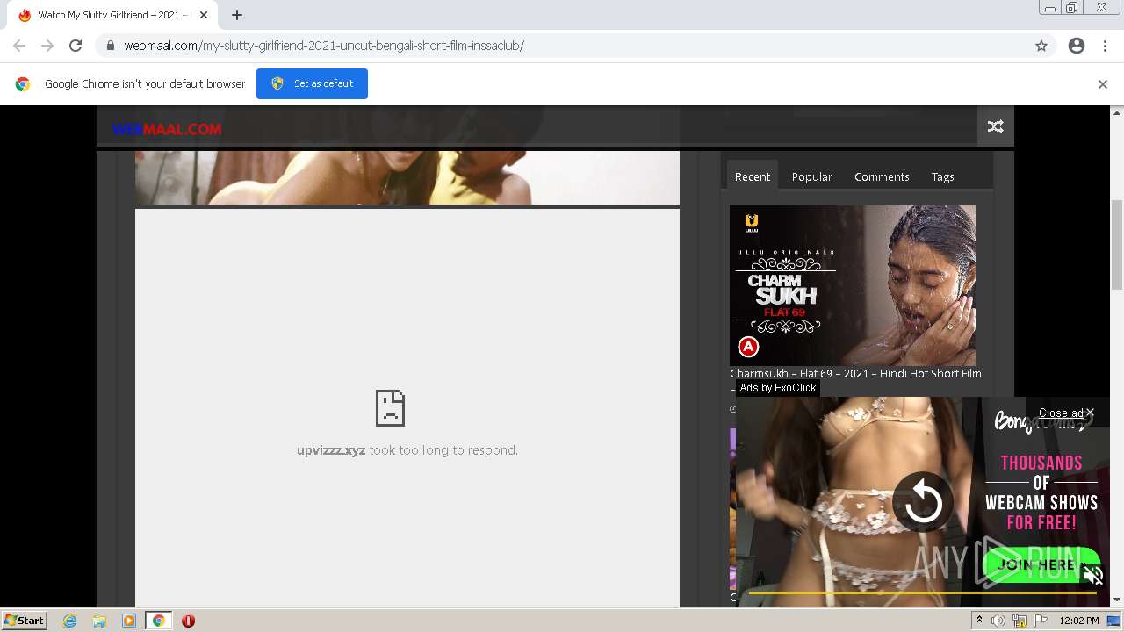Switch to the Comments tab

coord(882,176)
